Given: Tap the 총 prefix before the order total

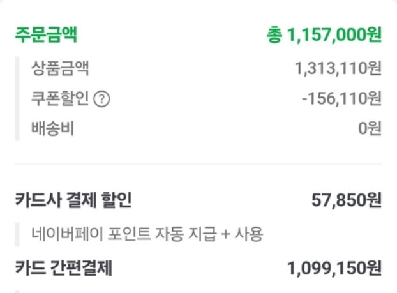Looking at the screenshot, I should tap(274, 35).
